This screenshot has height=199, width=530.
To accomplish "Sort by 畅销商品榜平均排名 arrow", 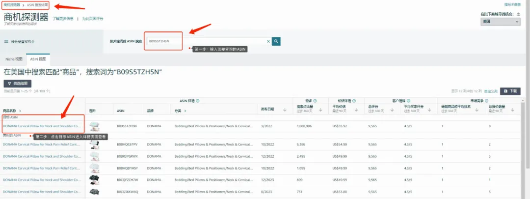I will [x=477, y=109].
